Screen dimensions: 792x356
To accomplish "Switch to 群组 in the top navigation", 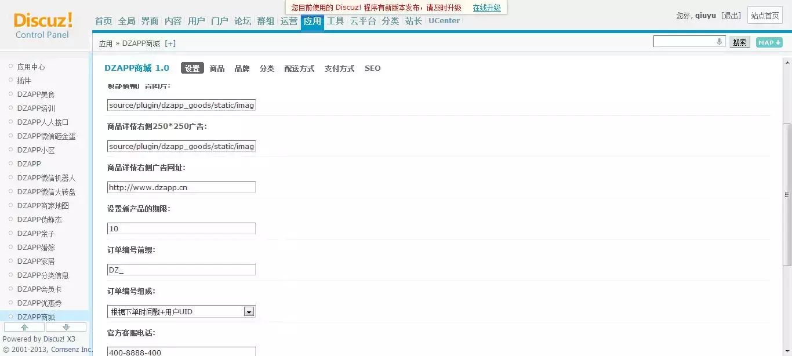I will point(266,21).
